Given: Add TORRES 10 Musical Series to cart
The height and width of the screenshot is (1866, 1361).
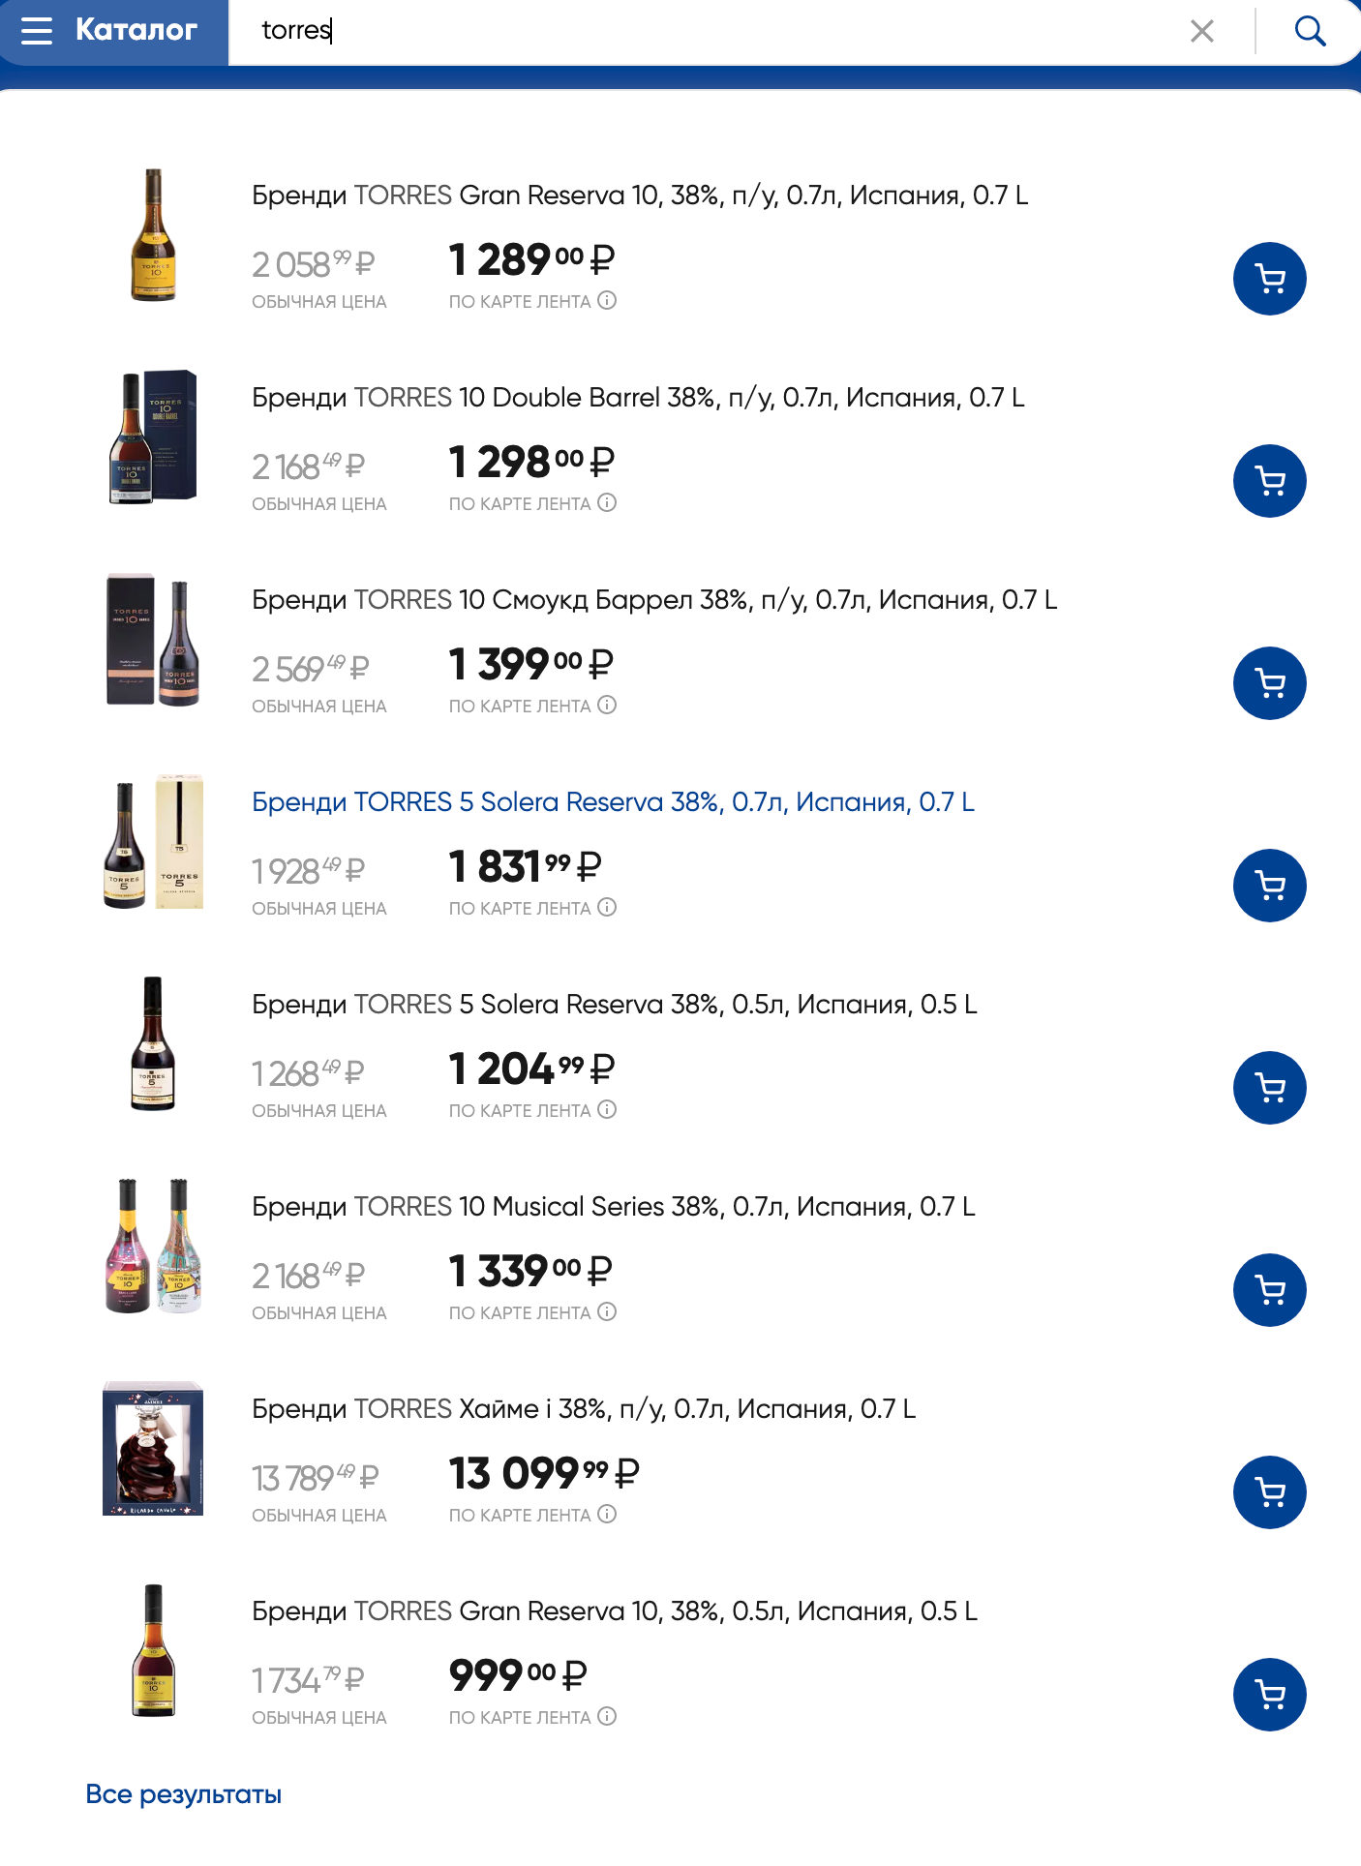Looking at the screenshot, I should (1269, 1290).
